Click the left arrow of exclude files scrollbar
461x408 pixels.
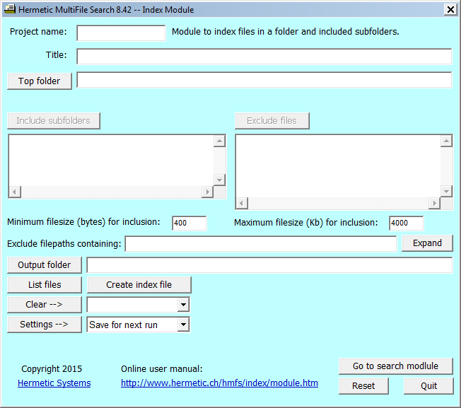pyautogui.click(x=242, y=203)
